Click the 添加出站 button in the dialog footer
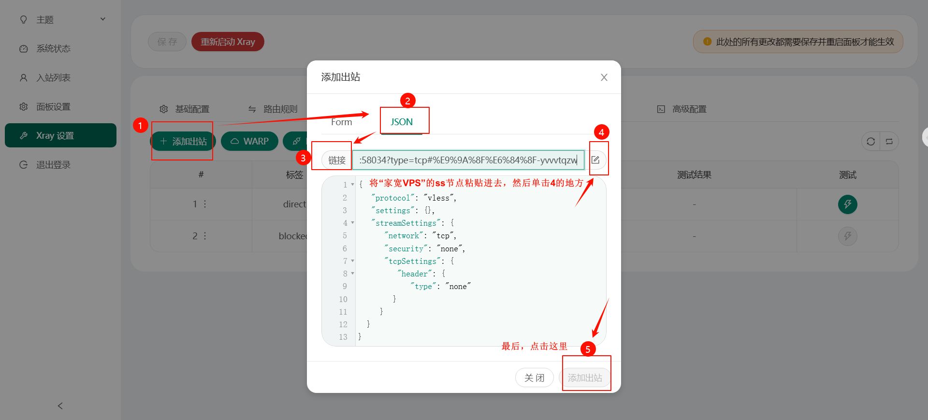928x420 pixels. pos(585,377)
